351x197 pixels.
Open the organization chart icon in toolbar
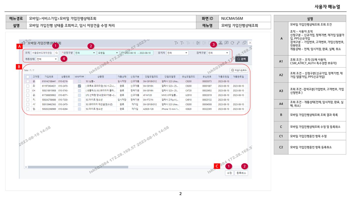[x=221, y=43]
